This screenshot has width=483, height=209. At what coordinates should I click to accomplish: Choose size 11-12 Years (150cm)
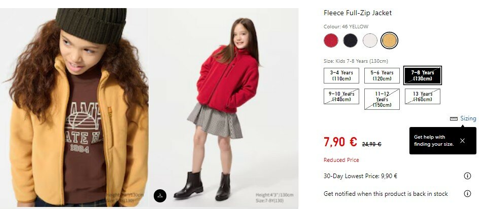point(382,99)
